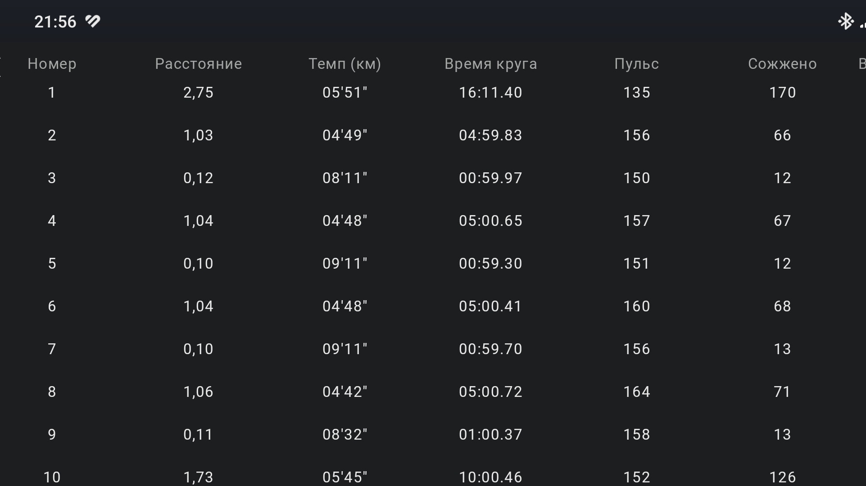This screenshot has width=866, height=486.
Task: Tap the Пульс column header
Action: (636, 64)
